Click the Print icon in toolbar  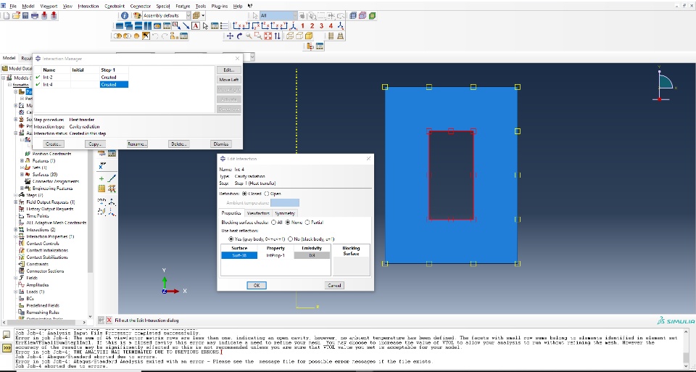coord(35,15)
